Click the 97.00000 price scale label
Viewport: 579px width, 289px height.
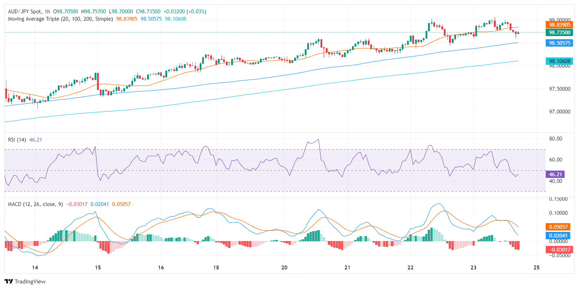point(559,112)
